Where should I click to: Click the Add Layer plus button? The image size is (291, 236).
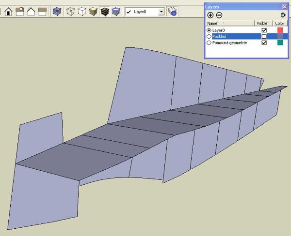pos(210,15)
